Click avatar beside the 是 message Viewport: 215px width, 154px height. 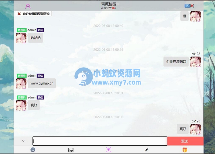[196, 16]
